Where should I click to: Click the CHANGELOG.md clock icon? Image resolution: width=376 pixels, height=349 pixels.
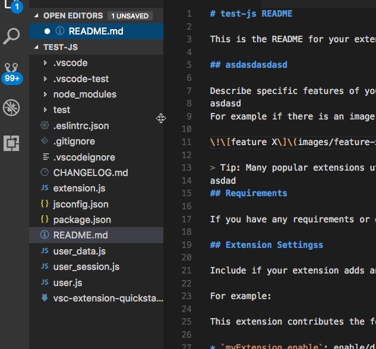pyautogui.click(x=45, y=172)
